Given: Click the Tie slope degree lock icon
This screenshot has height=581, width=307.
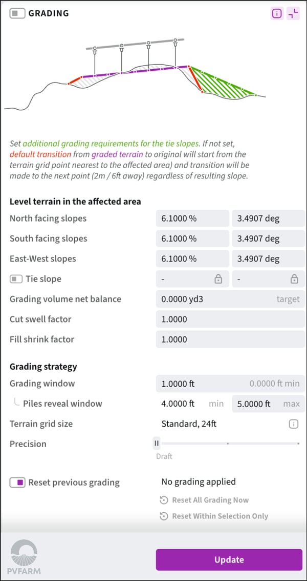Looking at the screenshot, I should pyautogui.click(x=294, y=279).
